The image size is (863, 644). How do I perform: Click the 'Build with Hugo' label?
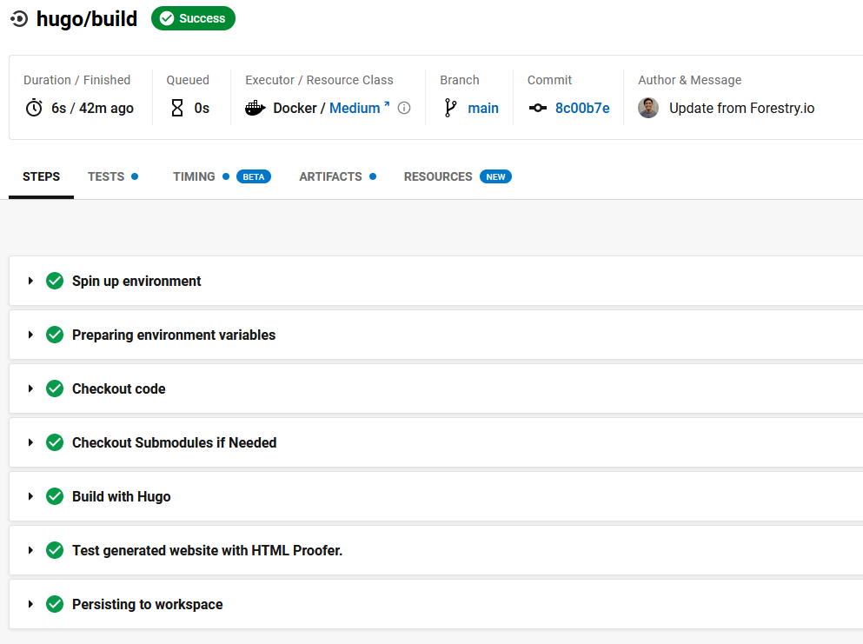click(x=122, y=497)
